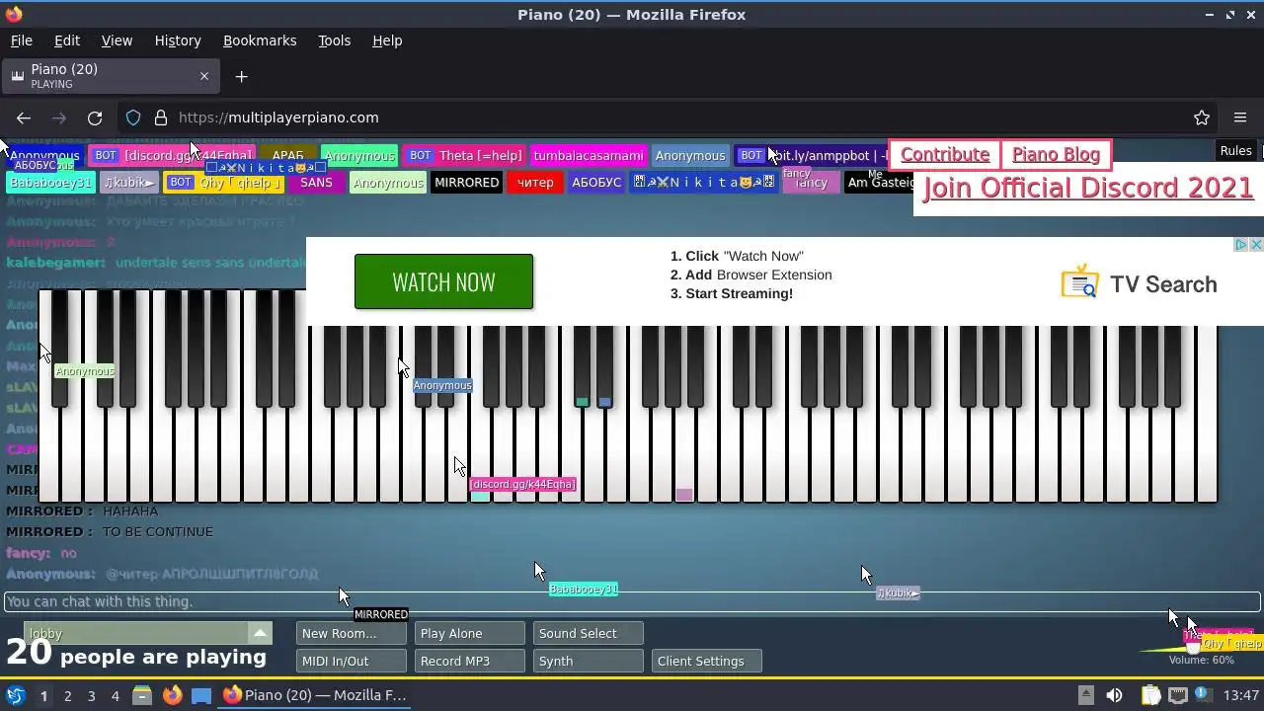This screenshot has height=711, width=1264.
Task: Click the WATCH NOW ad button
Action: coord(443,281)
